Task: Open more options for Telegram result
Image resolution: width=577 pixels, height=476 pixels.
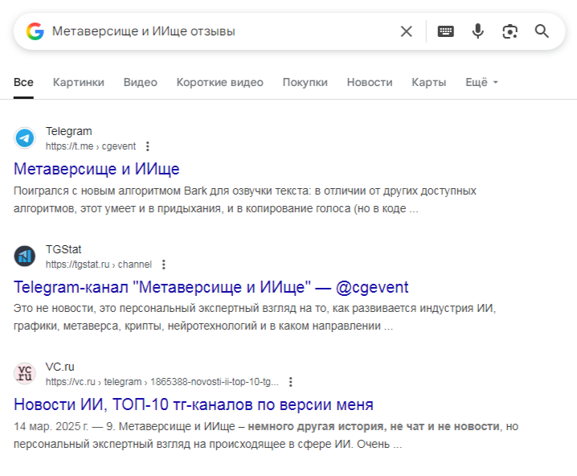Action: tap(148, 146)
